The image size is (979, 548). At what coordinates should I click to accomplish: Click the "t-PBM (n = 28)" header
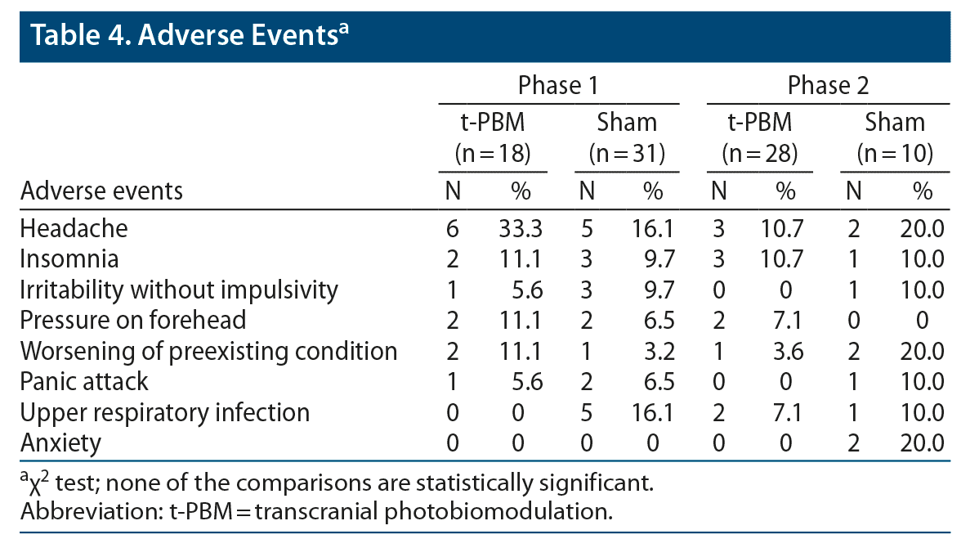[x=760, y=137]
